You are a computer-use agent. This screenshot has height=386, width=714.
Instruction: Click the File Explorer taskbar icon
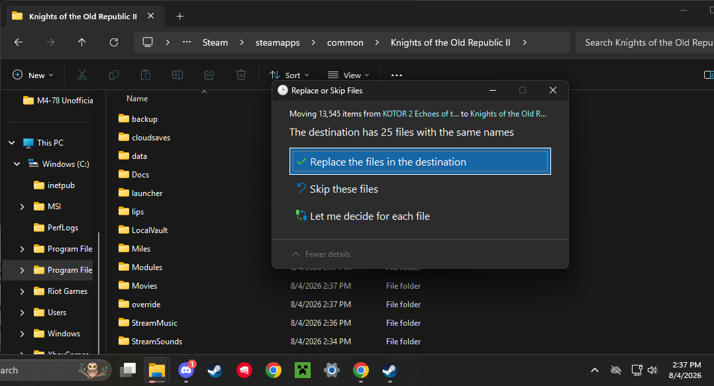pos(156,370)
